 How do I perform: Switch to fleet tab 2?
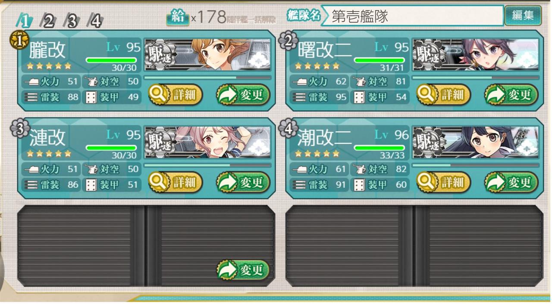pos(48,20)
